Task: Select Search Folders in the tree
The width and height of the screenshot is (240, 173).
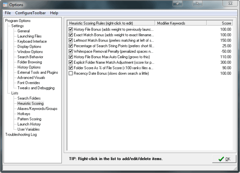Action: (x=29, y=98)
